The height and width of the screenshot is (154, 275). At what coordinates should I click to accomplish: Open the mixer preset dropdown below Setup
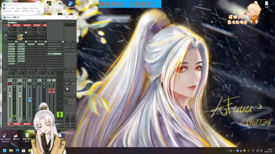tap(70, 25)
